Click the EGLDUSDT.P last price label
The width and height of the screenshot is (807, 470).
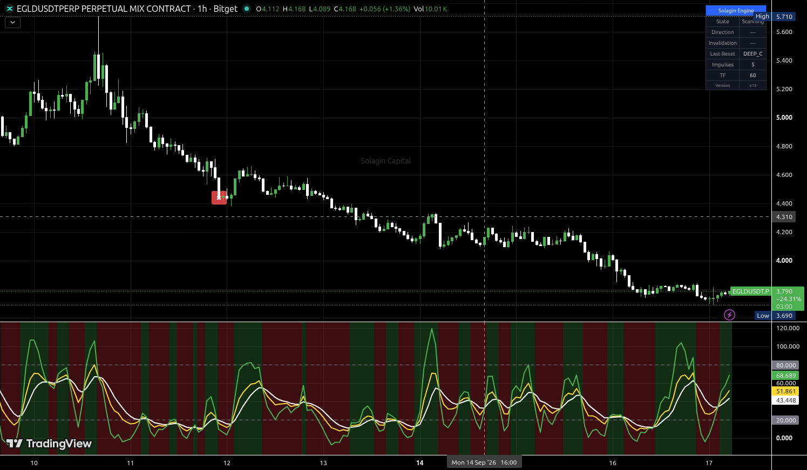751,291
